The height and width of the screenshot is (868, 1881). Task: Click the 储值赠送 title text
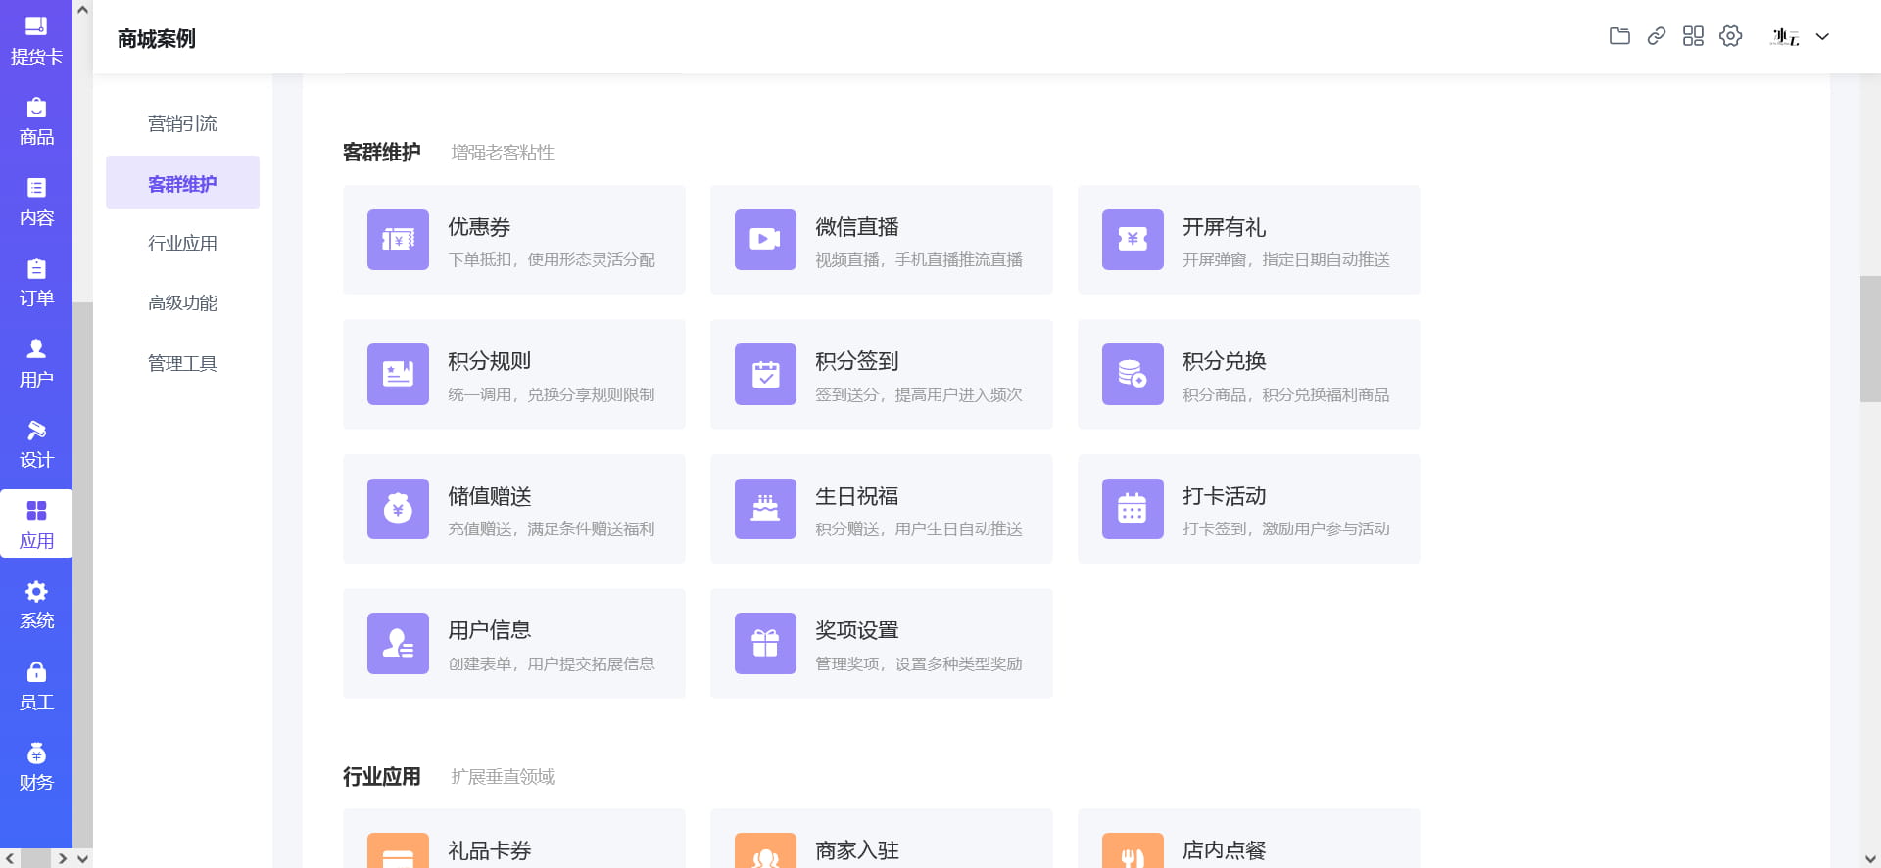pos(490,496)
